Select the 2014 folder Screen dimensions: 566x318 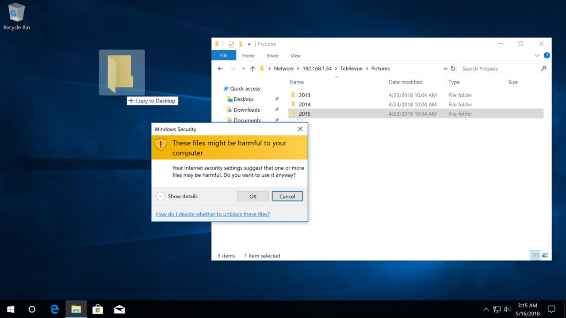tap(305, 104)
